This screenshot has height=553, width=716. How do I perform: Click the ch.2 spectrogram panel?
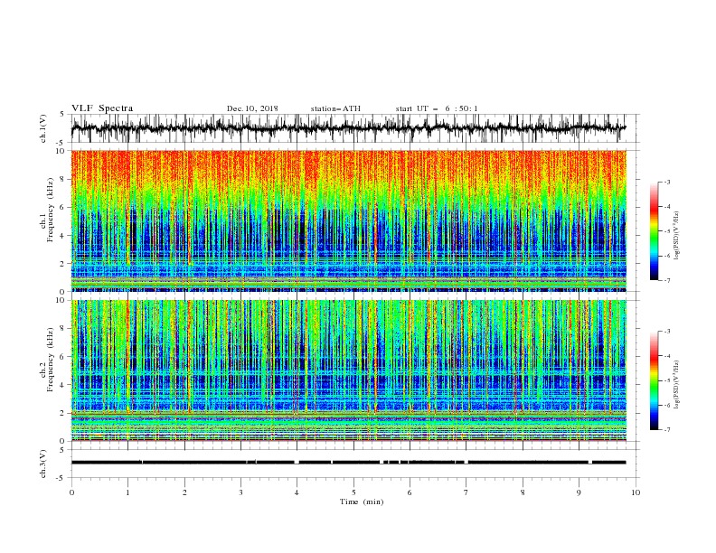click(x=349, y=370)
